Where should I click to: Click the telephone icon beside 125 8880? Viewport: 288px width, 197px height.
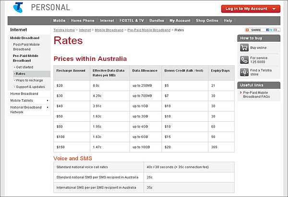[x=244, y=60]
